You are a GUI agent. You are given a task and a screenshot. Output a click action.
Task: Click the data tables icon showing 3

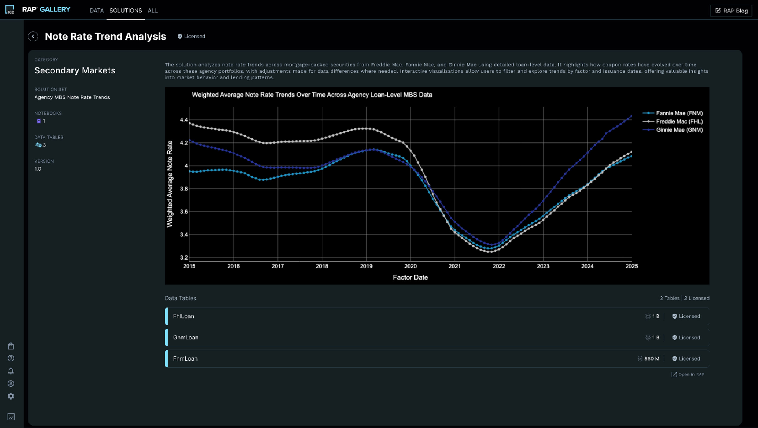pyautogui.click(x=38, y=145)
